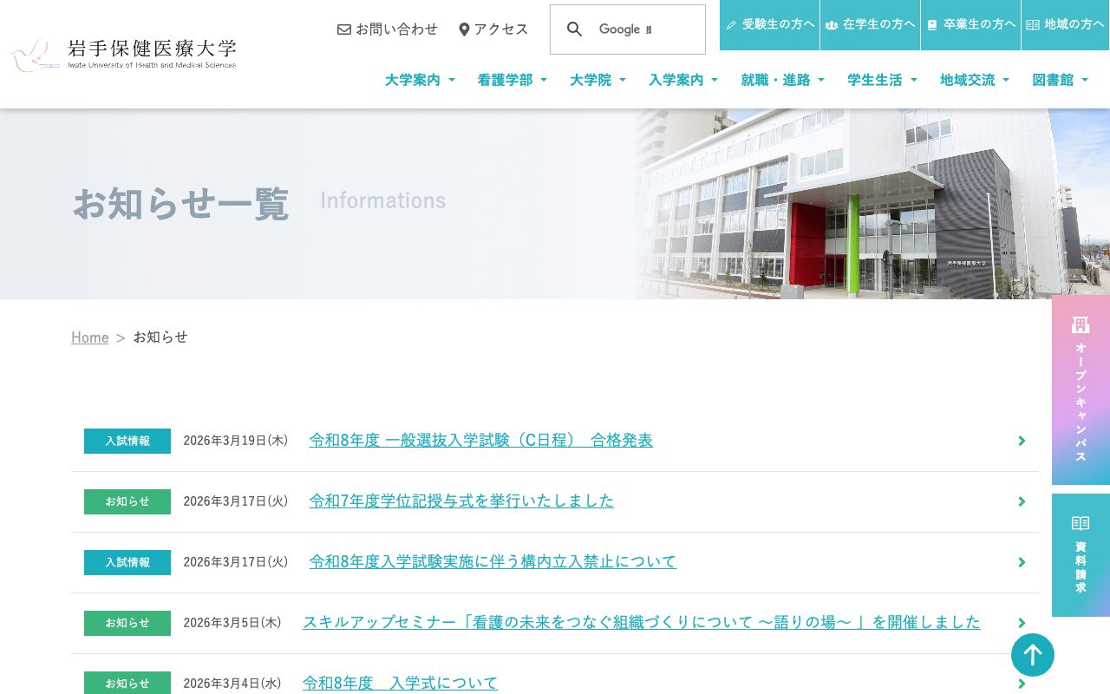Click the map pin icon for アクセス
1110x694 pixels.
pyautogui.click(x=465, y=29)
